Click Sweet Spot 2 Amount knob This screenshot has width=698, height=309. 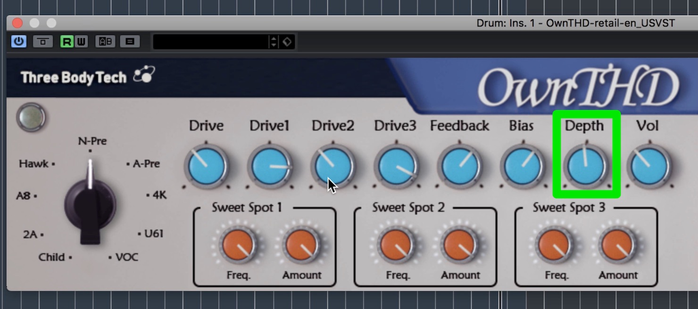[460, 245]
